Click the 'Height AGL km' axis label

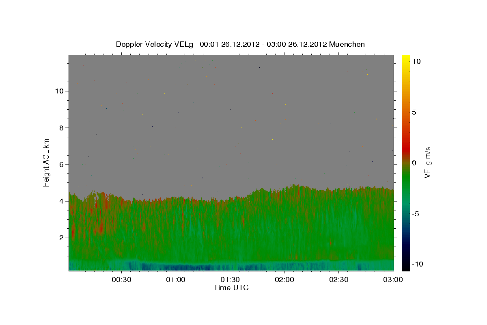coord(47,162)
